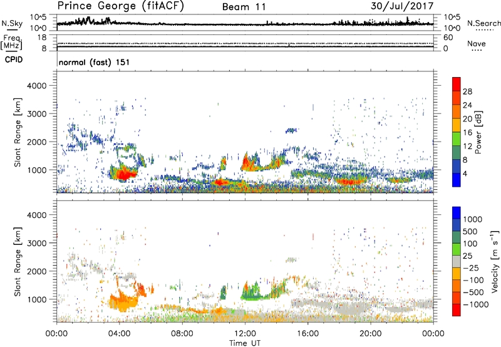This screenshot has width=501, height=347.
Task: Click the 'Velocity [m s-1]' colorbar label
Action: pyautogui.click(x=495, y=261)
